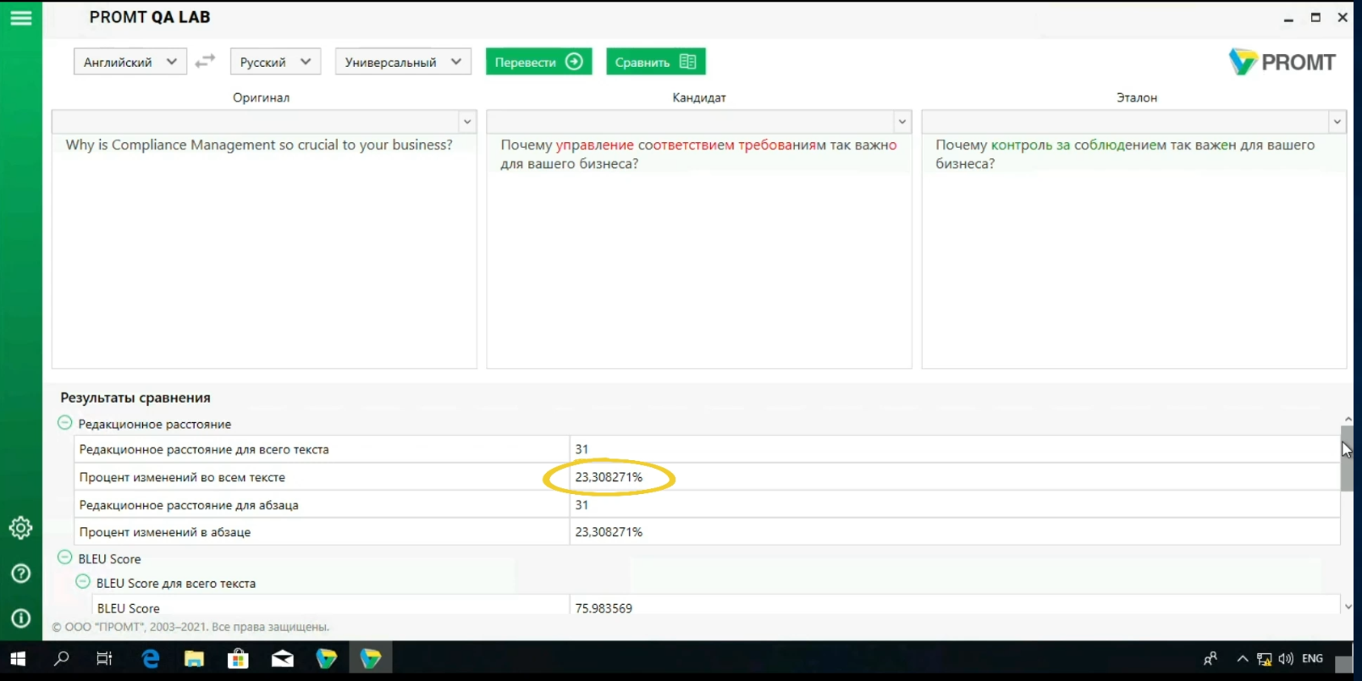Collapse the BLEU Score section
Viewport: 1362px width, 681px height.
click(65, 557)
